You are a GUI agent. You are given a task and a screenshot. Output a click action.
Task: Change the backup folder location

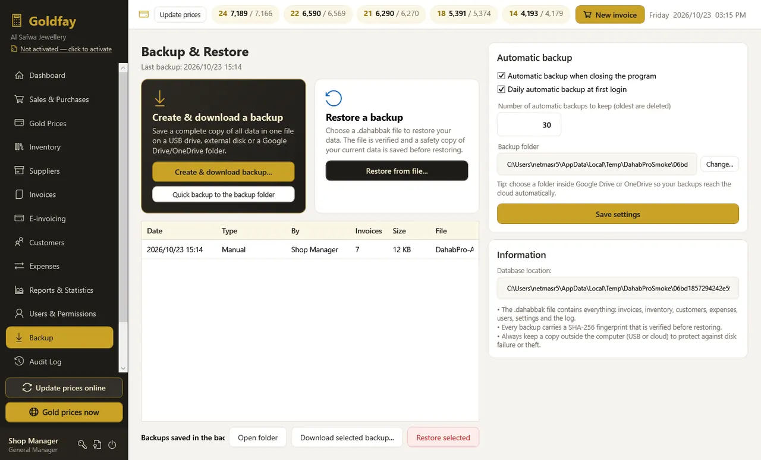[x=719, y=164]
